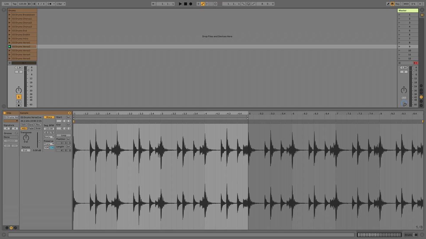Image resolution: width=426 pixels, height=239 pixels.
Task: Open the Beats warp mode dropdown
Action: (x=49, y=137)
